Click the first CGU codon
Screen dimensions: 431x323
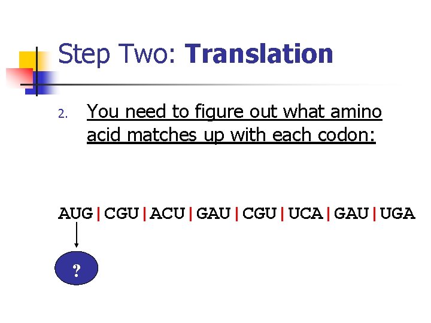tap(122, 214)
